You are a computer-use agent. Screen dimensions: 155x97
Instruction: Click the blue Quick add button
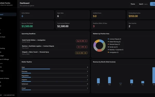(153, 4)
